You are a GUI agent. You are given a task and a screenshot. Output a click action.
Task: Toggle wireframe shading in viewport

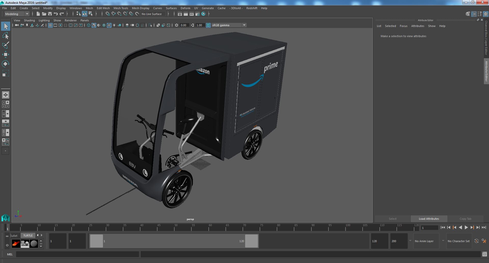(89, 25)
